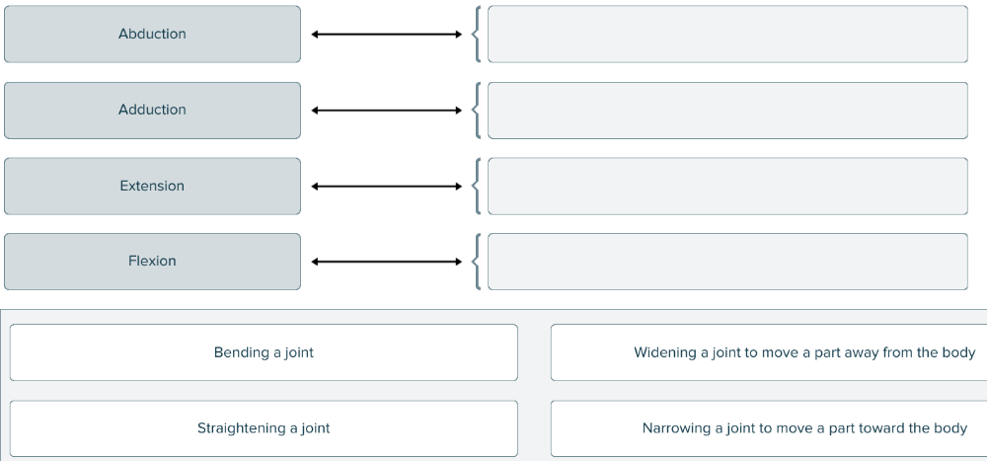Image resolution: width=987 pixels, height=461 pixels.
Task: Click the double arrow next to Extension
Action: tap(386, 186)
